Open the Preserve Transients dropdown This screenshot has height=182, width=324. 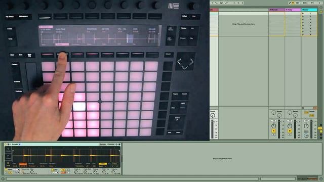80,166
